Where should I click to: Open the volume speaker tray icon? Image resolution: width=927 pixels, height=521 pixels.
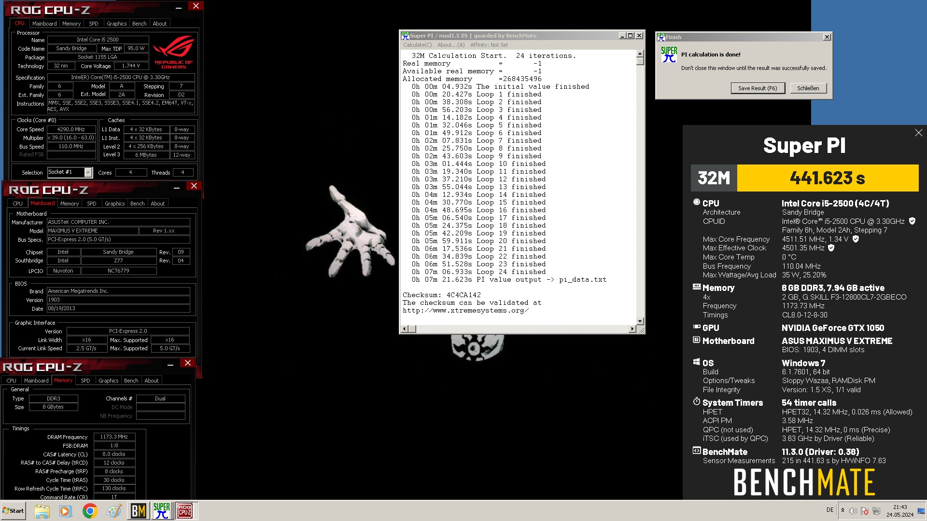[x=853, y=510]
